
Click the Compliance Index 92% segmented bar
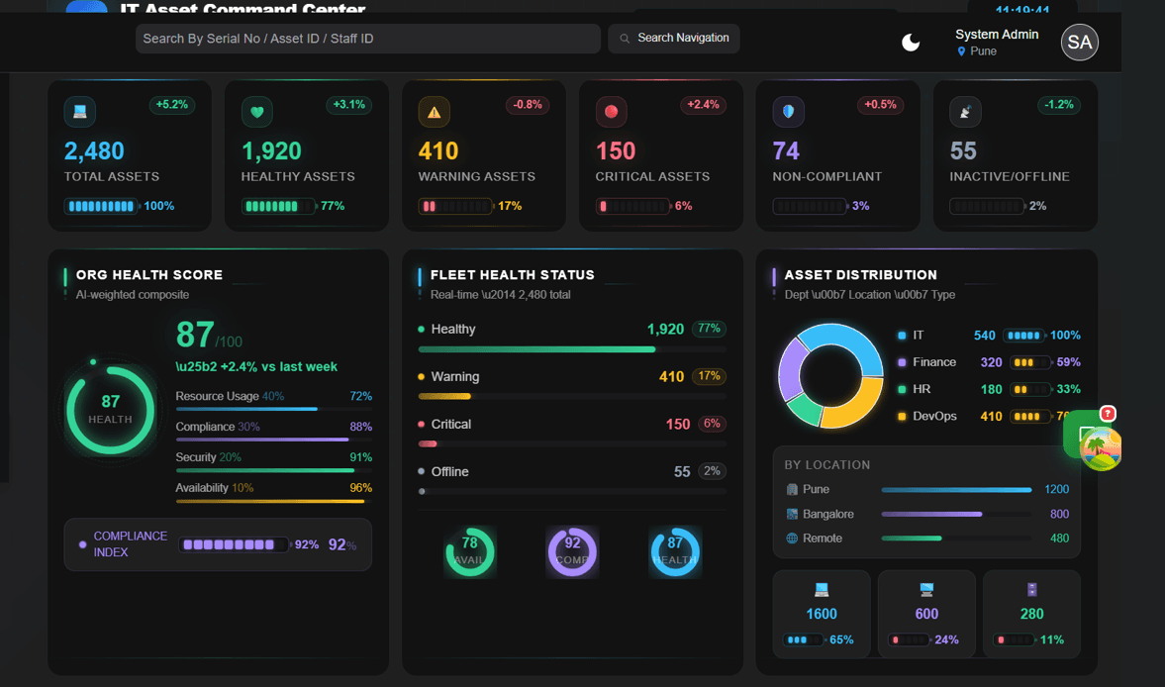[x=234, y=544]
